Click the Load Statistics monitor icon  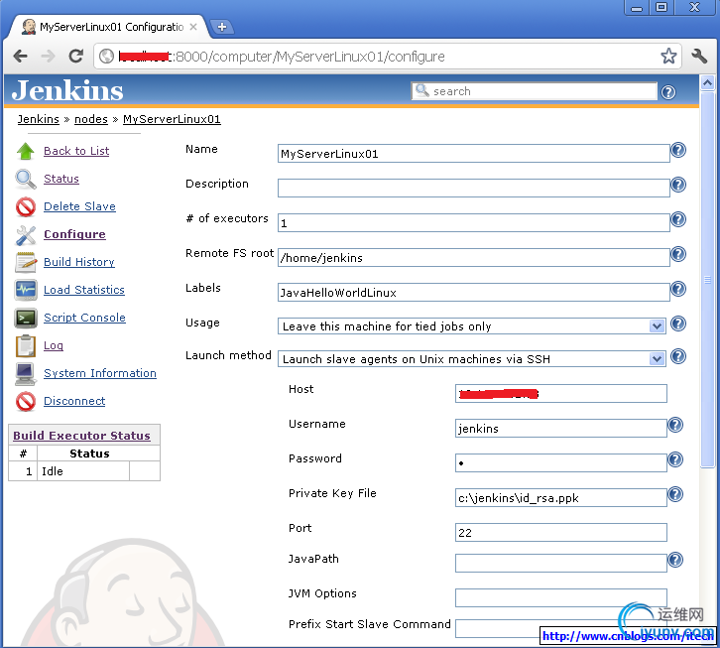pos(26,290)
